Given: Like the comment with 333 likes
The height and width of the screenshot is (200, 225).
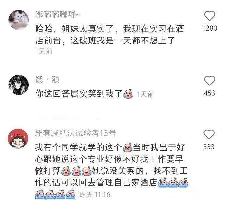Looking at the screenshot, I should [209, 134].
